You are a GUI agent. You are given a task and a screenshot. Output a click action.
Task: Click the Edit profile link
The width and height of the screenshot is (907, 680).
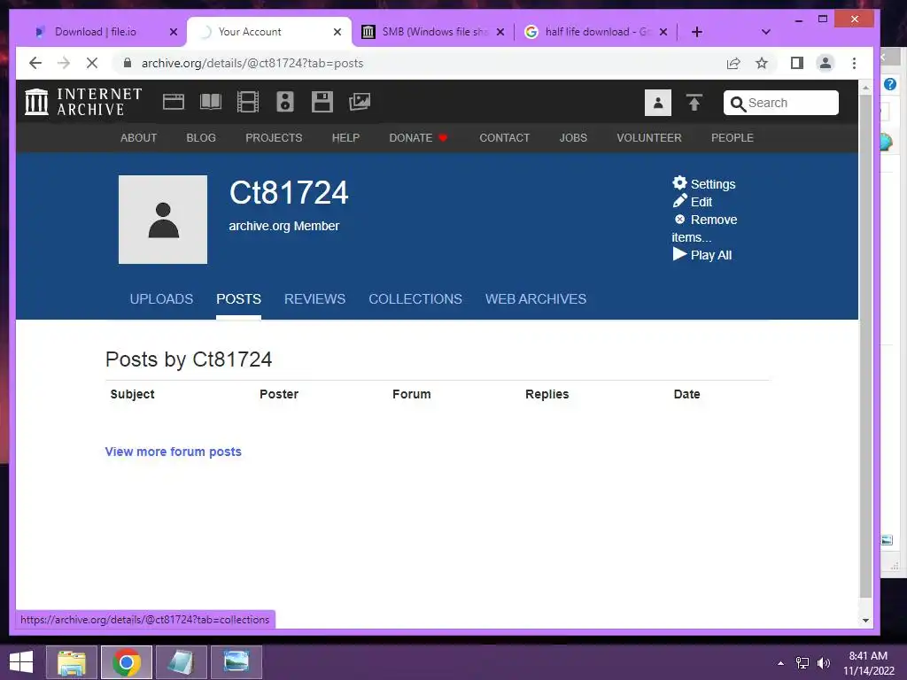693,202
